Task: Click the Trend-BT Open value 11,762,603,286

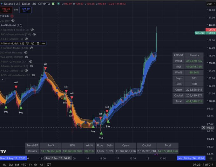Action: tap(126, 151)
